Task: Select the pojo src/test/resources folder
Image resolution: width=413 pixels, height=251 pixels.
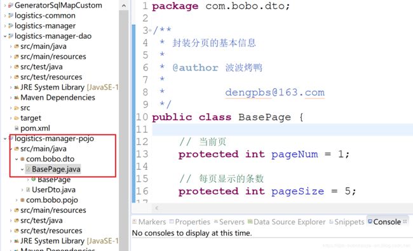Action: click(51, 231)
